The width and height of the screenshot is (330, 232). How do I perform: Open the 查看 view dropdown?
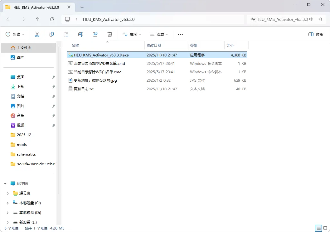[159, 34]
